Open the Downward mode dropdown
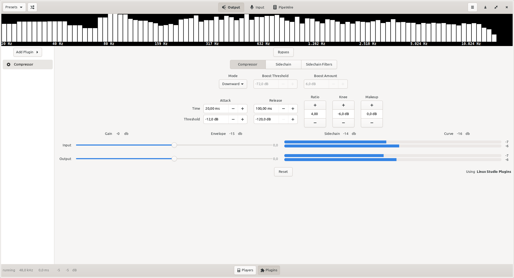Screen dimensions: 514x278 tap(233, 84)
